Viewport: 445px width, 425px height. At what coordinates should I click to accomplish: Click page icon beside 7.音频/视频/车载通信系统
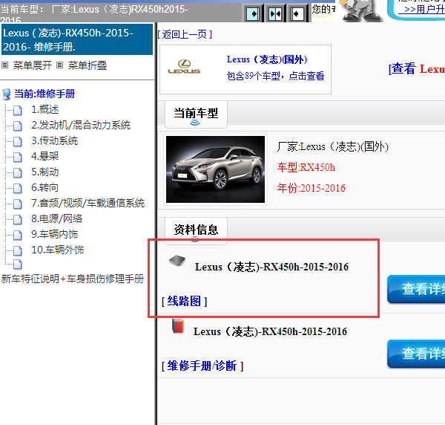[18, 204]
